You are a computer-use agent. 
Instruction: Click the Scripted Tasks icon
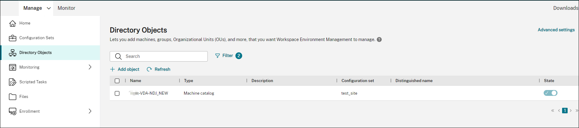13,82
